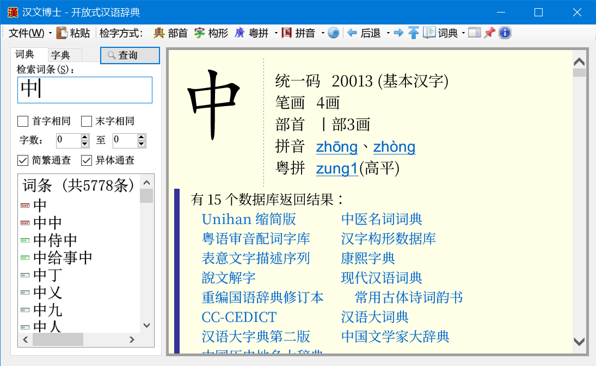The width and height of the screenshot is (596, 366).
Task: Click icon beside entry 中中
Action: 25,223
